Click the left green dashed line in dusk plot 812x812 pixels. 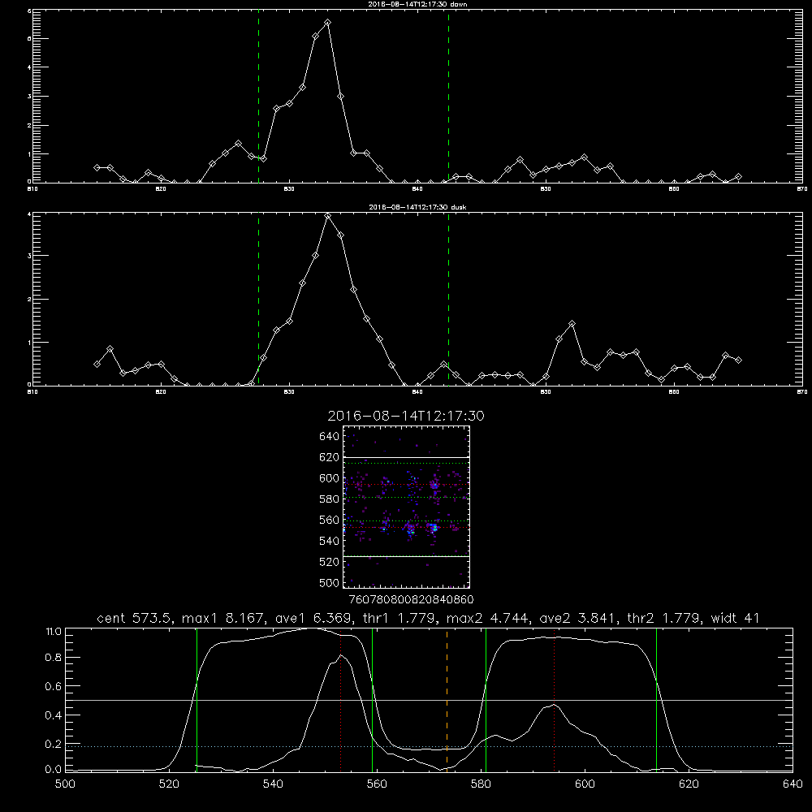[x=258, y=299]
